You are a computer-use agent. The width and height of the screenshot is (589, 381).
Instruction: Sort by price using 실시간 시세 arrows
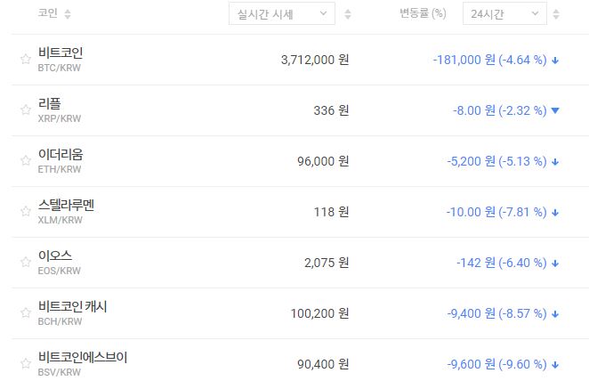pyautogui.click(x=348, y=14)
